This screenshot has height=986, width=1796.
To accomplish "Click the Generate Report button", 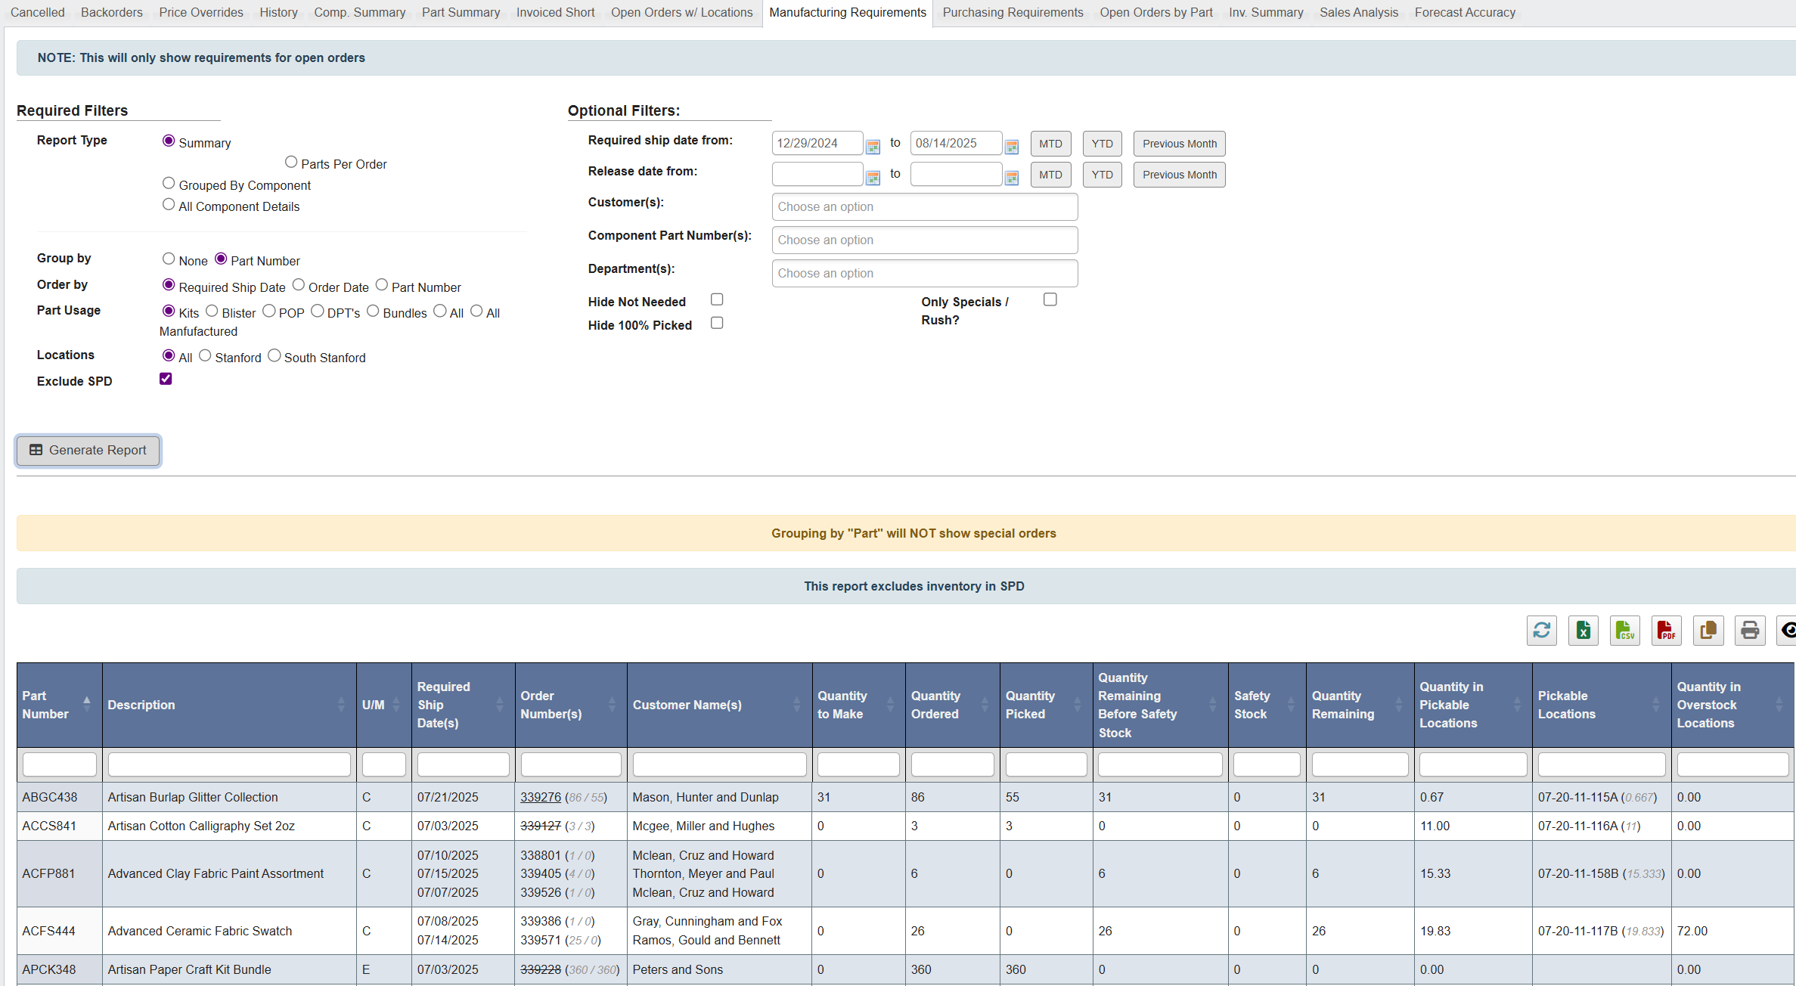I will coord(87,450).
